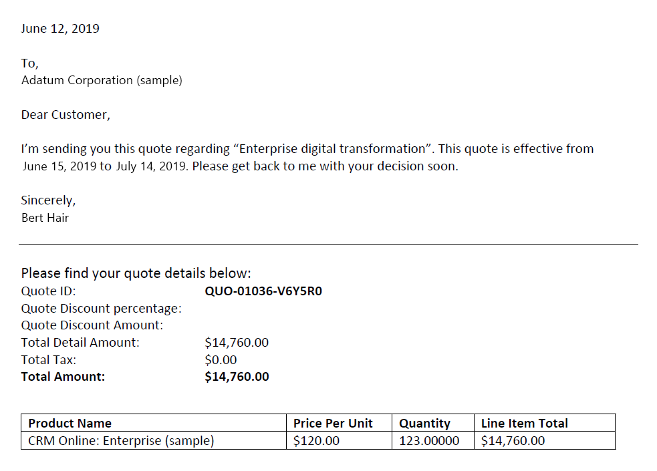Screen dimensions: 657x471
Task: Click the Quote Discount Amount label
Action: 92,325
